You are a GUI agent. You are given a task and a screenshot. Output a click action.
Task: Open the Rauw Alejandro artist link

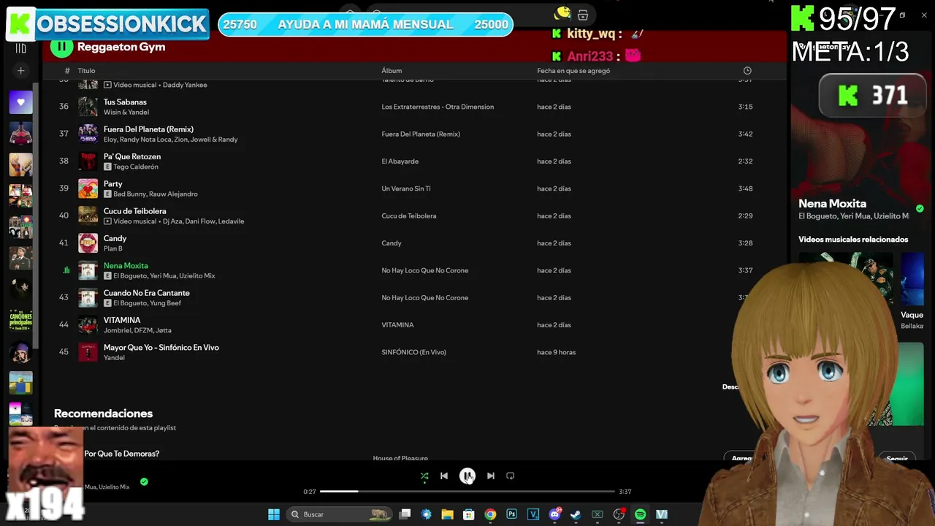[174, 194]
